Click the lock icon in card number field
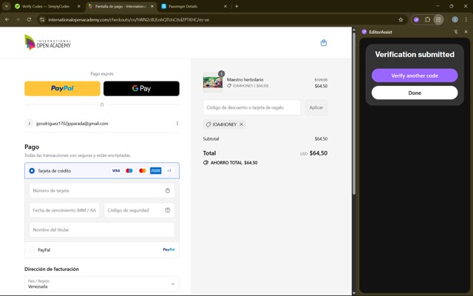The height and width of the screenshot is (296, 473). pos(168,191)
